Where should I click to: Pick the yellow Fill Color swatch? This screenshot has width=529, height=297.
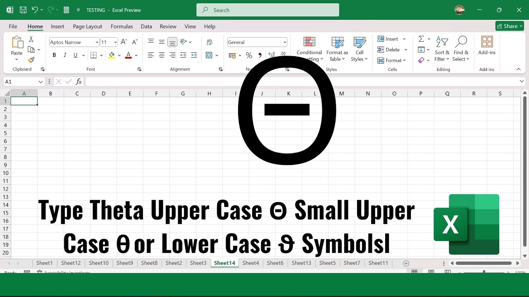[x=112, y=55]
